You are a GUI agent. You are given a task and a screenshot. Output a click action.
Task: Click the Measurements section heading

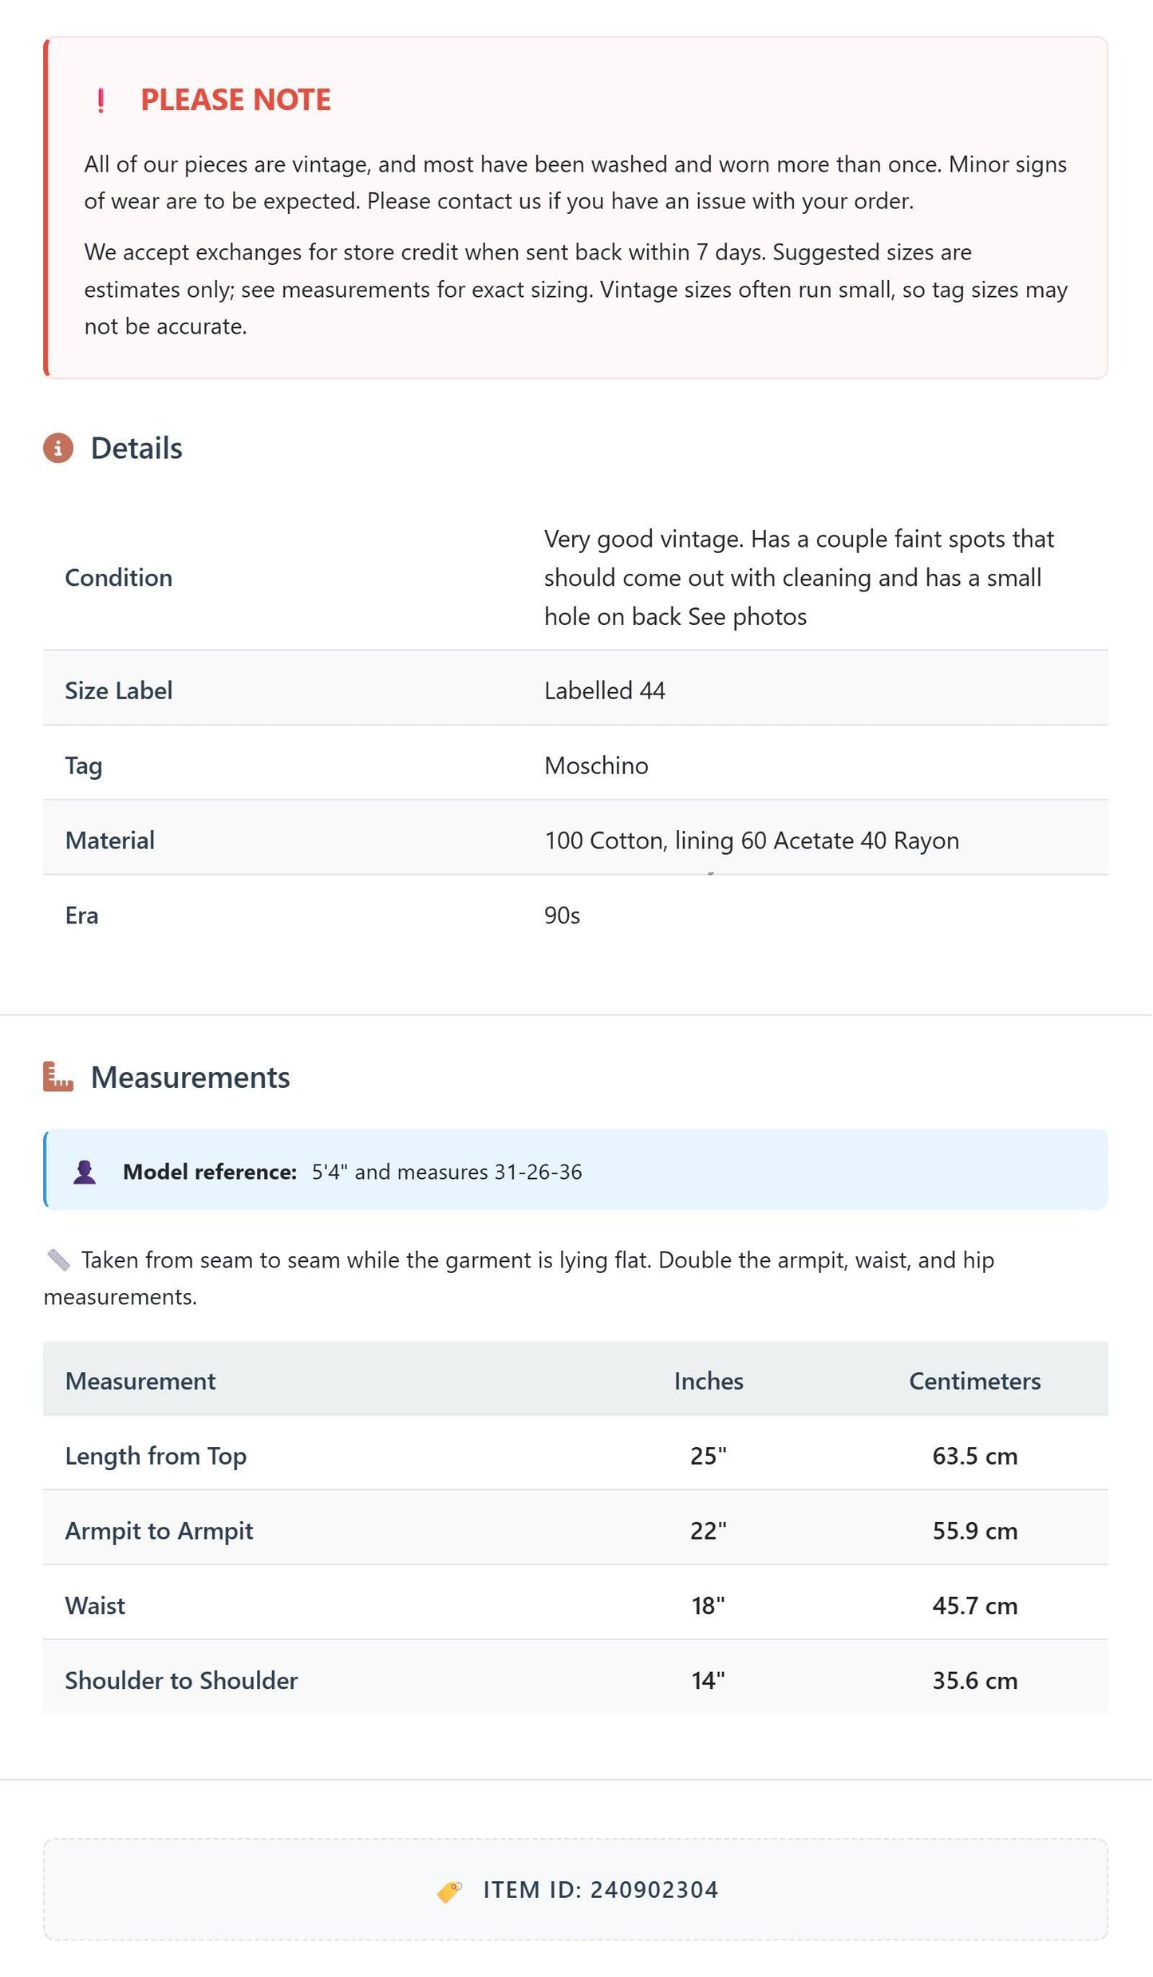[190, 1077]
